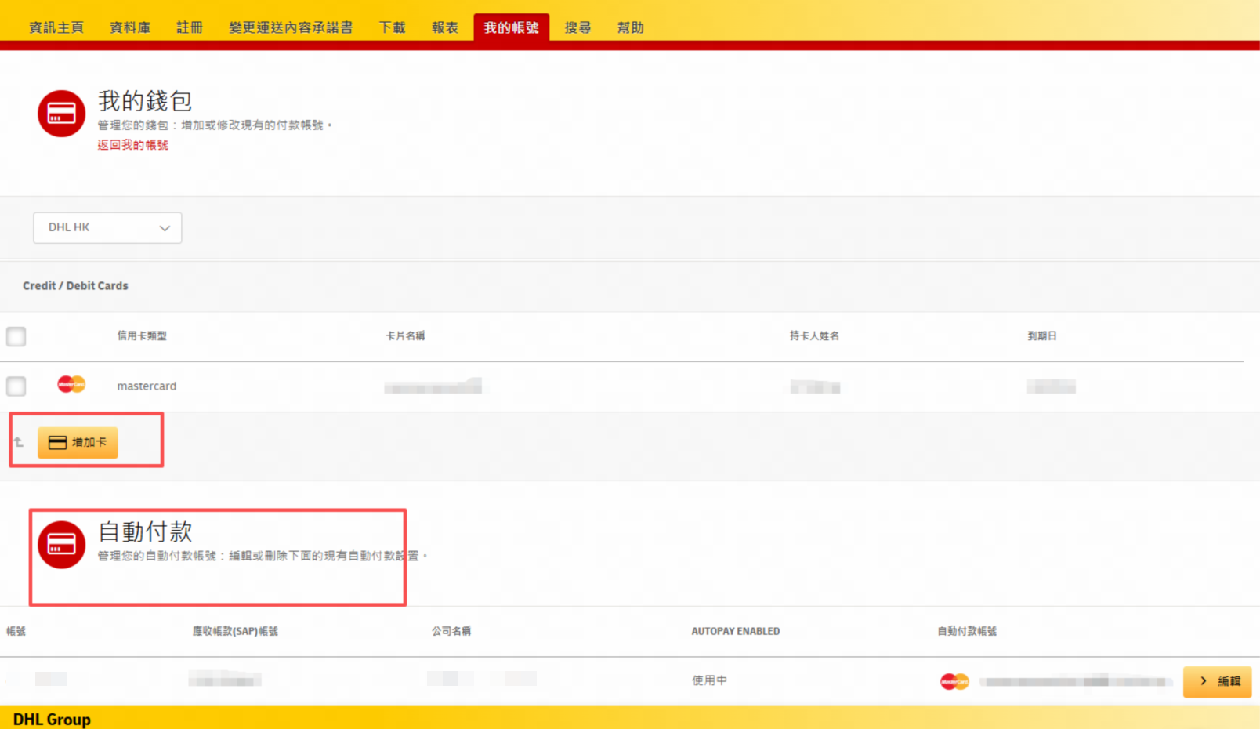Click the 卡片名稱 column header
Screen dimensions: 1260x729
[405, 335]
